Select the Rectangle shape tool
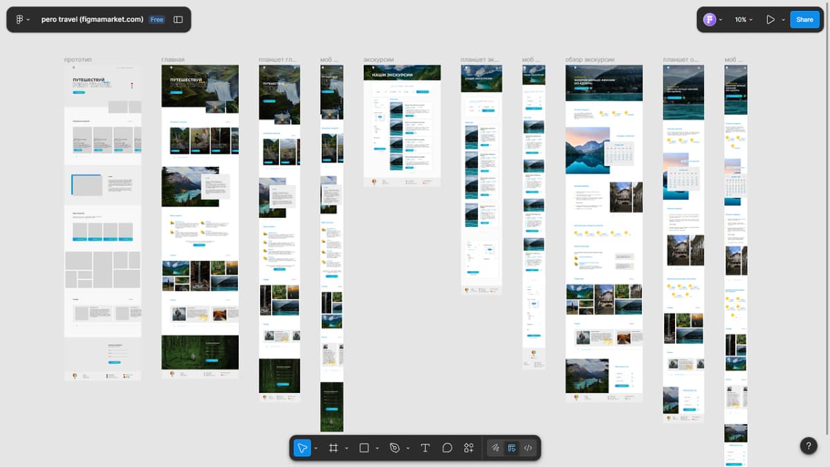The height and width of the screenshot is (467, 830). [365, 448]
